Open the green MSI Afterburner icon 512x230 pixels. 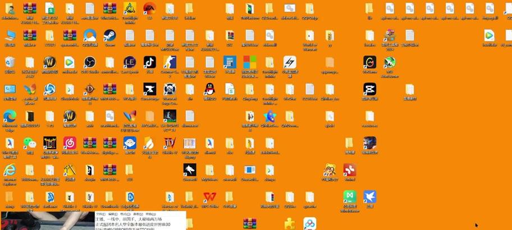coord(390,62)
